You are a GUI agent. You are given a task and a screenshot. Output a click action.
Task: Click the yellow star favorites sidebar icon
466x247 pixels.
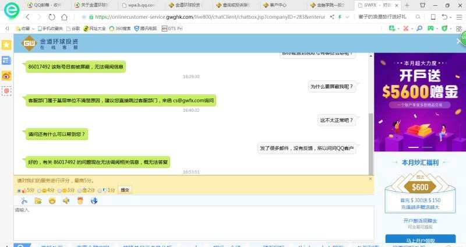tap(6, 45)
